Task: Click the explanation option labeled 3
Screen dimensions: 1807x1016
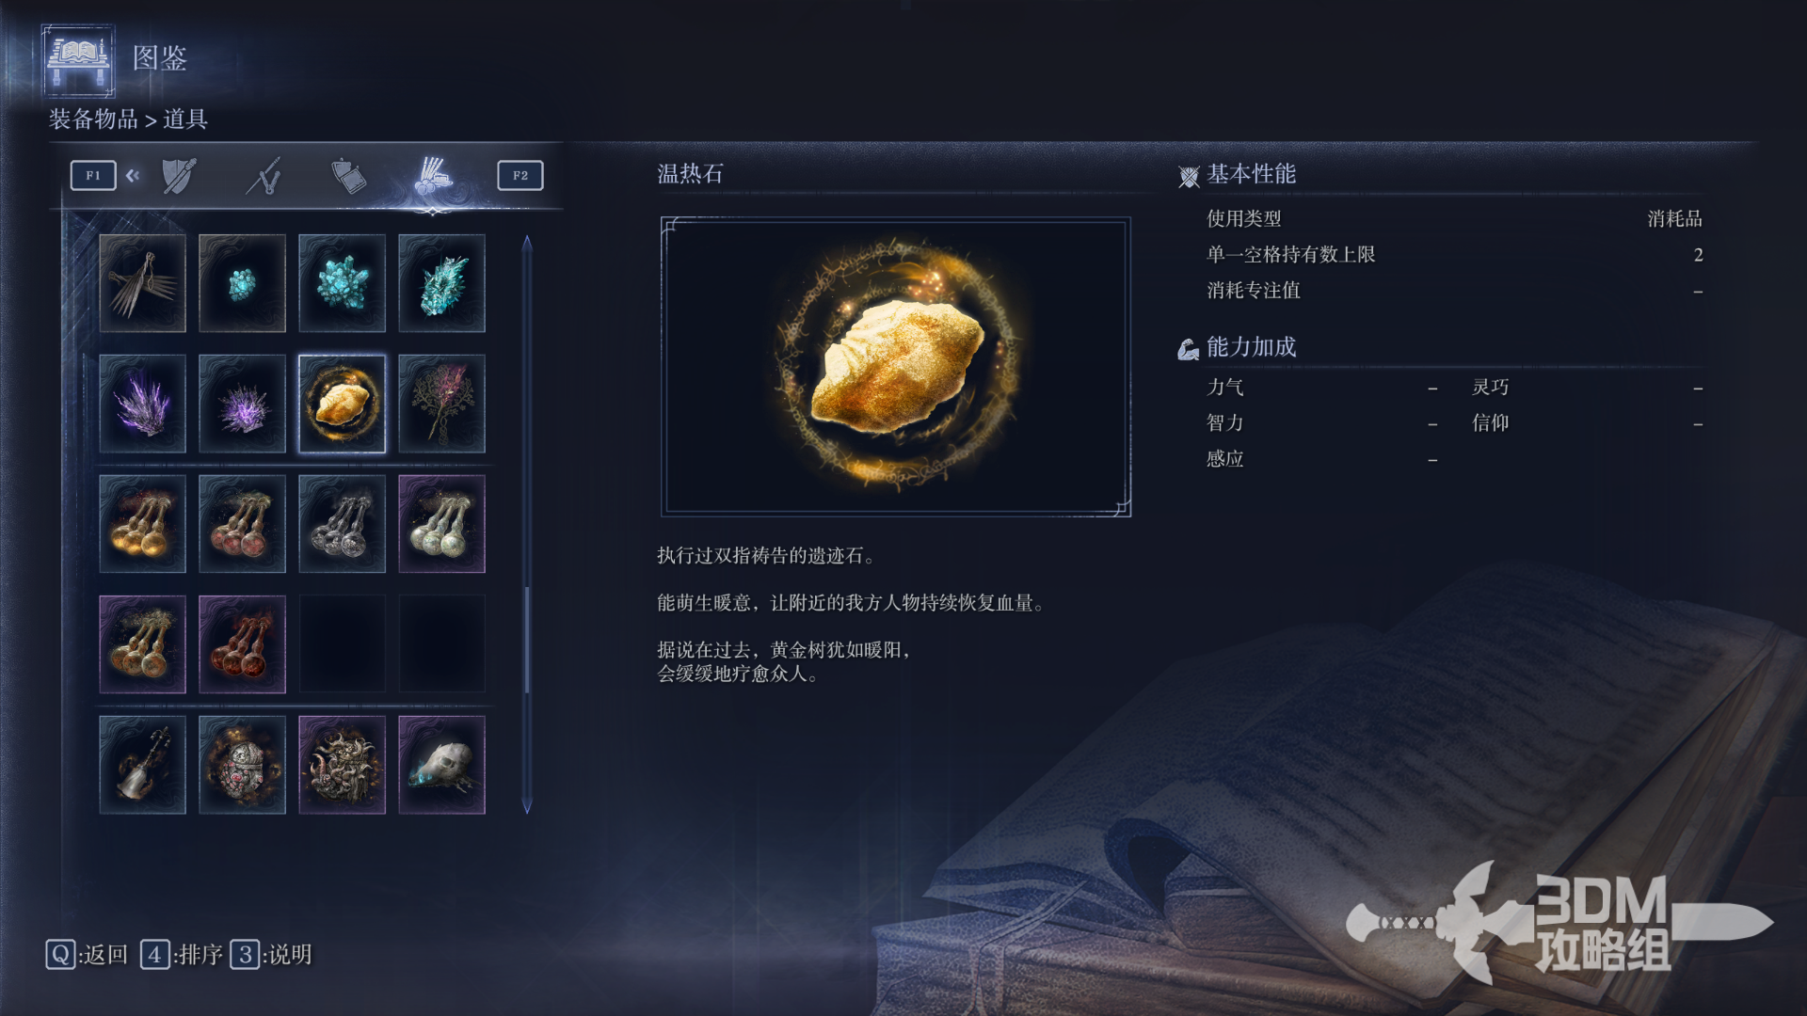Action: (271, 955)
